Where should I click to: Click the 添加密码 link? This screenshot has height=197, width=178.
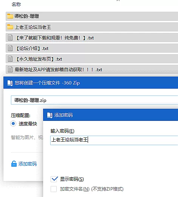tap(28, 164)
